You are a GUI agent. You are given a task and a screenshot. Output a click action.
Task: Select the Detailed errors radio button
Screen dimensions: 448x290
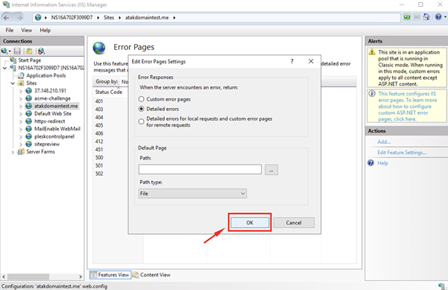coord(141,109)
